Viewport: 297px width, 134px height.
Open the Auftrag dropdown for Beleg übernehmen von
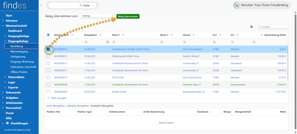[97, 16]
